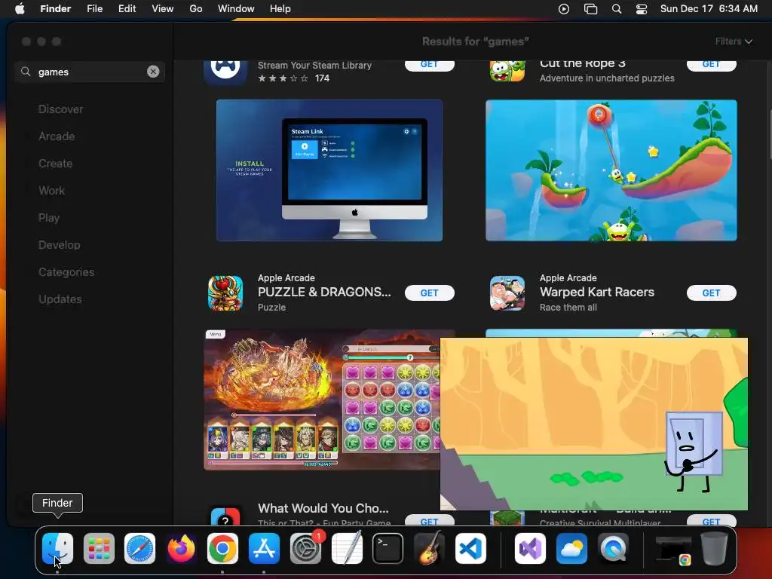Go to Discover in the sidebar
The height and width of the screenshot is (579, 772).
[x=60, y=109]
